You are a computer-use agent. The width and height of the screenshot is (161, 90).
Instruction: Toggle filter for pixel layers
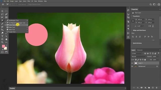(x=145, y=53)
